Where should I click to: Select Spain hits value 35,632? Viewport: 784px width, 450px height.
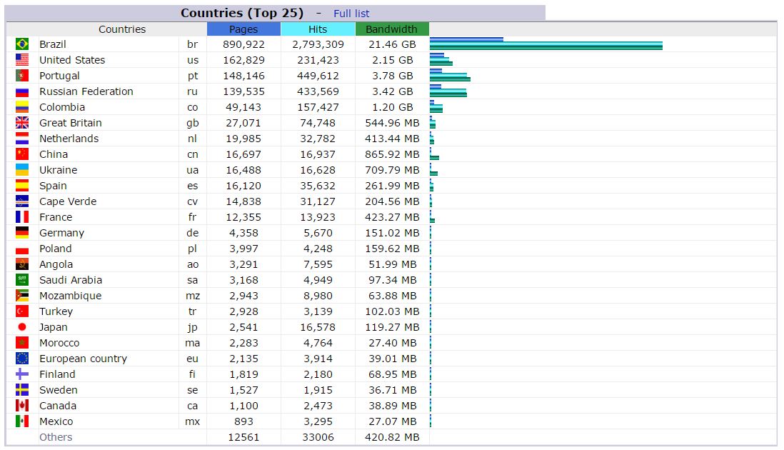pyautogui.click(x=318, y=186)
